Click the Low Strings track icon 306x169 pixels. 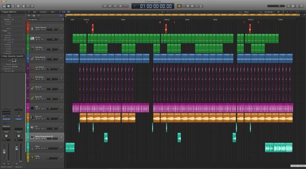coord(32,68)
